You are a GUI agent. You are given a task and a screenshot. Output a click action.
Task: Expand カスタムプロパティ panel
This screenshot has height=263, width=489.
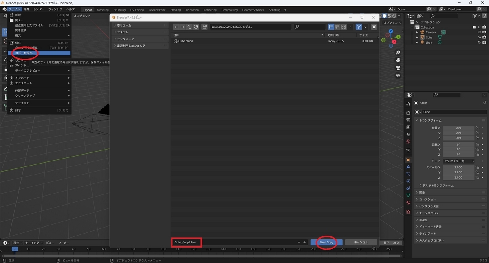451,241
